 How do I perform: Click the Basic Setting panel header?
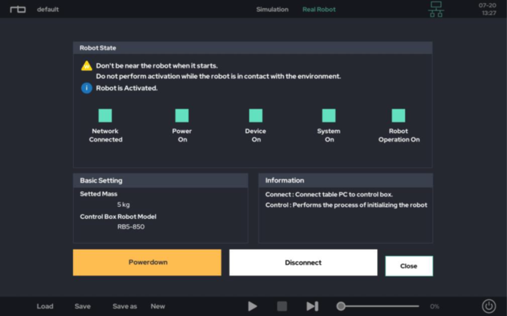(161, 181)
